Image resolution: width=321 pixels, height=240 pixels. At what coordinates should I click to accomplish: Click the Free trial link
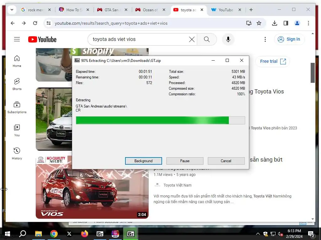click(273, 61)
